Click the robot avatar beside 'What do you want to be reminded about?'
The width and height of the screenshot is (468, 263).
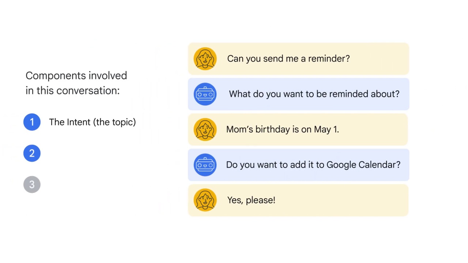pos(205,94)
